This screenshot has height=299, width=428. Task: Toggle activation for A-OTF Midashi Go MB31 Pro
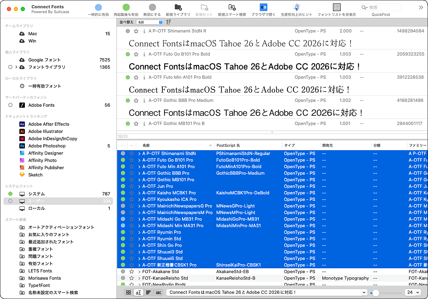[x=123, y=219]
